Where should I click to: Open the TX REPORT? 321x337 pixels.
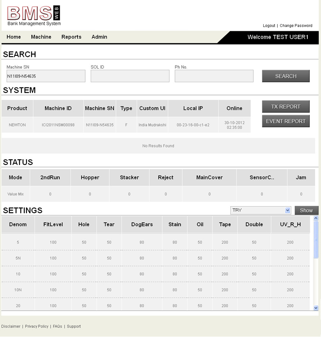(286, 107)
